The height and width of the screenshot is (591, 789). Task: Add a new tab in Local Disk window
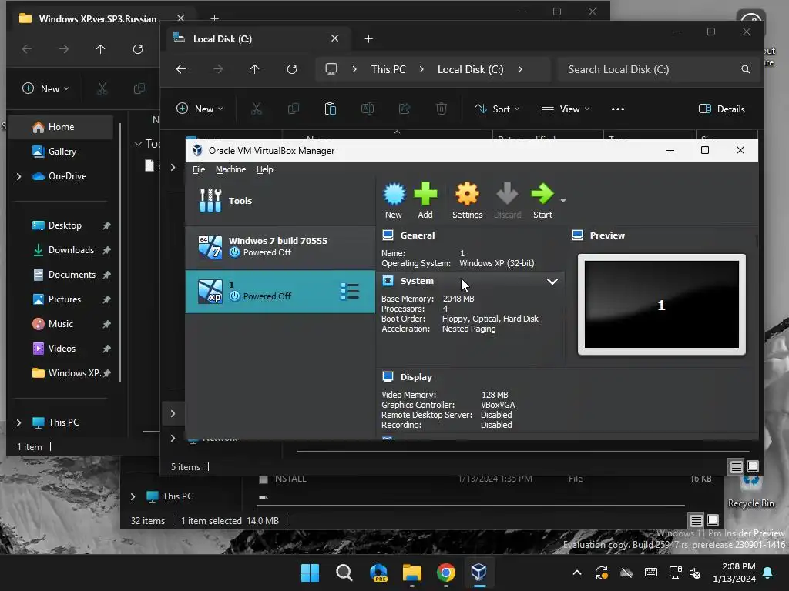click(368, 38)
